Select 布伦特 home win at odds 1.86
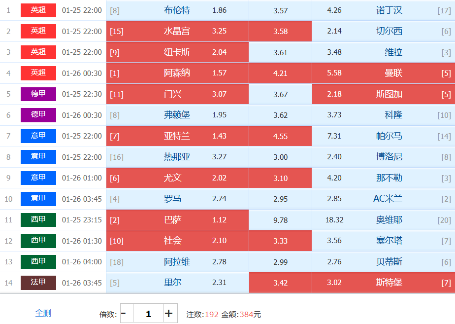 (177, 10)
